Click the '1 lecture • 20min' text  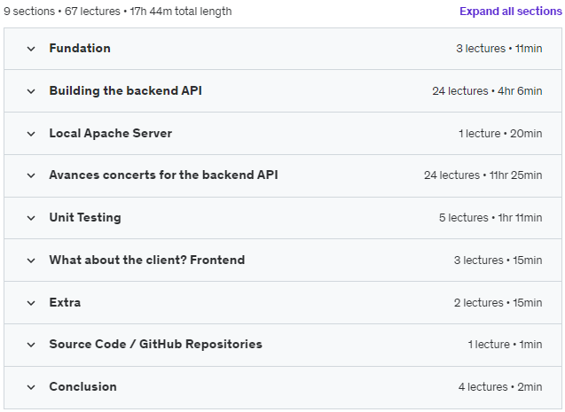500,133
